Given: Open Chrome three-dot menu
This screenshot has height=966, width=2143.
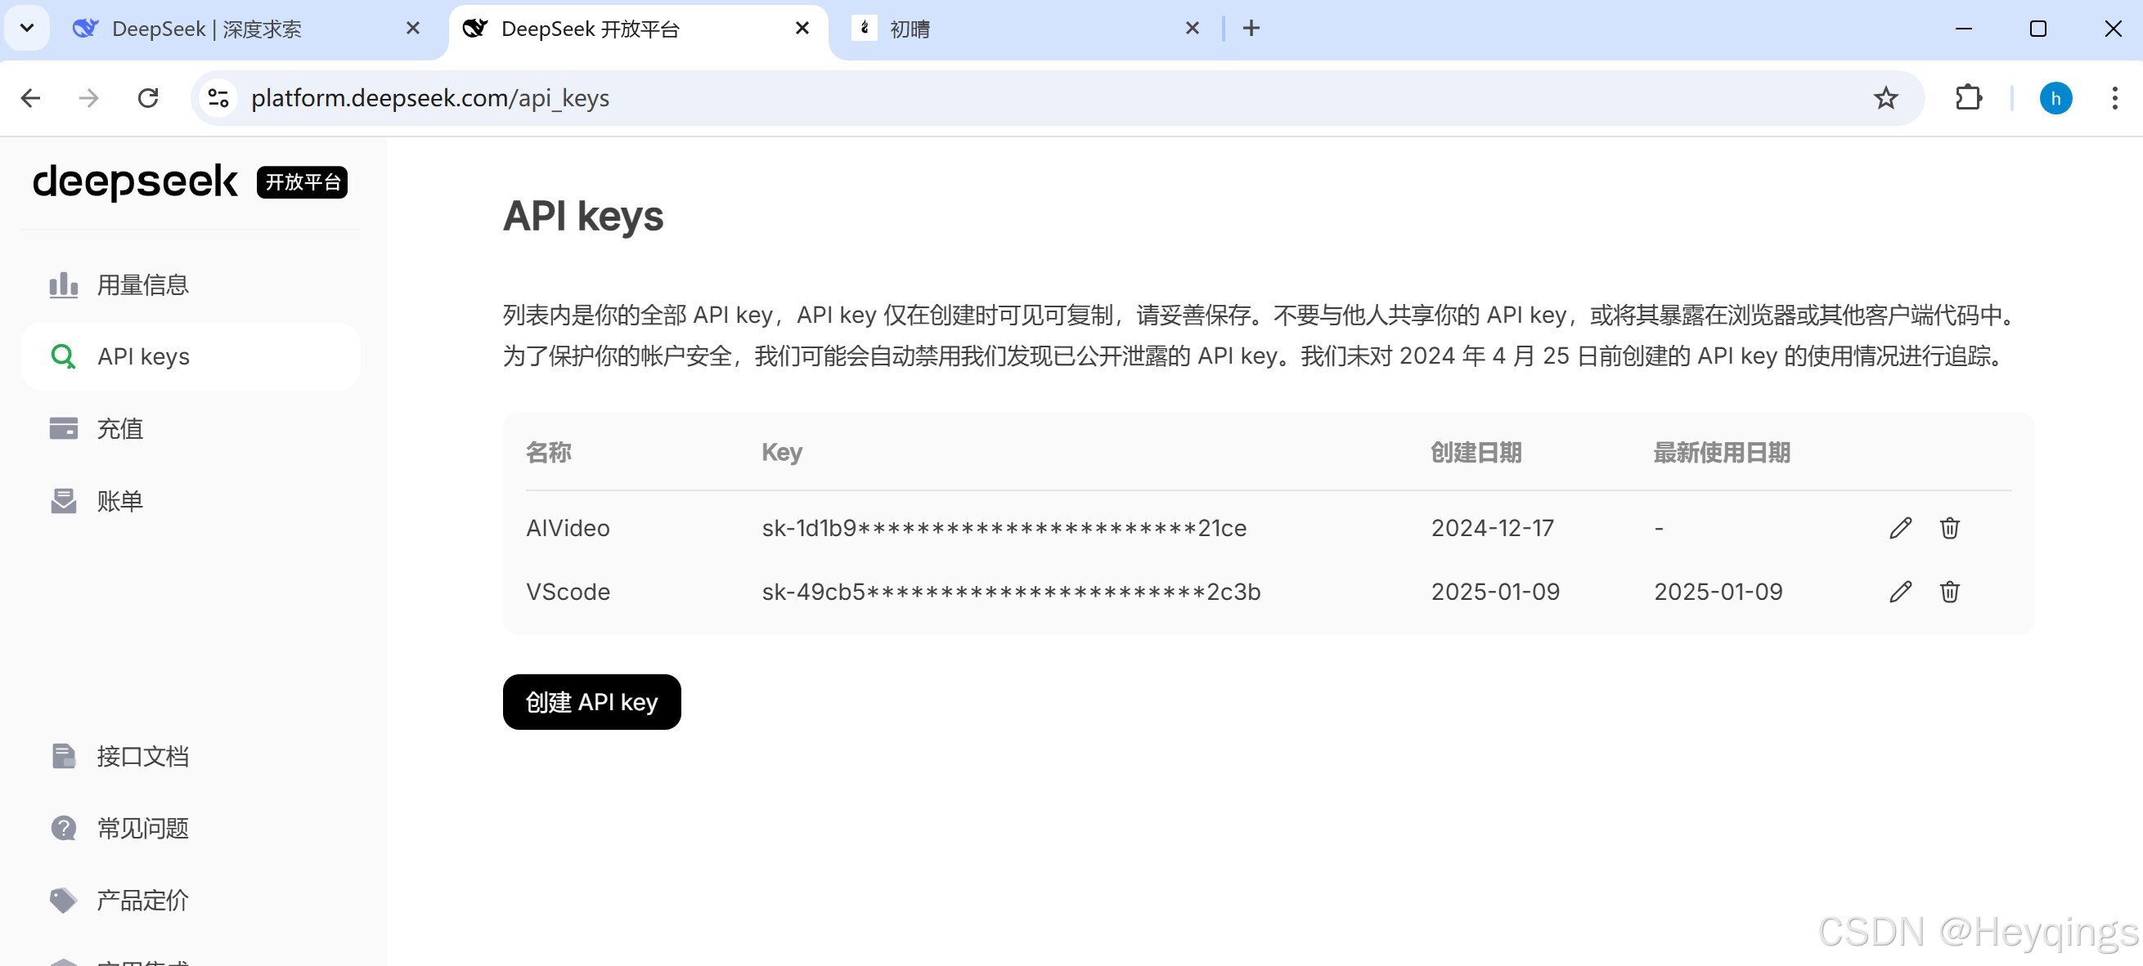Looking at the screenshot, I should [x=2114, y=98].
